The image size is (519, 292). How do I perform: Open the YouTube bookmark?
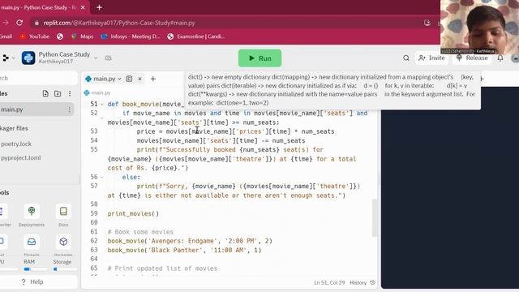pyautogui.click(x=34, y=36)
